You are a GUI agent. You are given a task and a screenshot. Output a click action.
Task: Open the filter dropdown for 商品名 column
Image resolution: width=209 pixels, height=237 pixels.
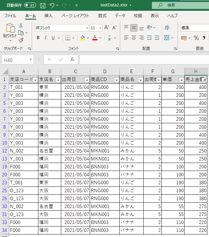(140, 80)
